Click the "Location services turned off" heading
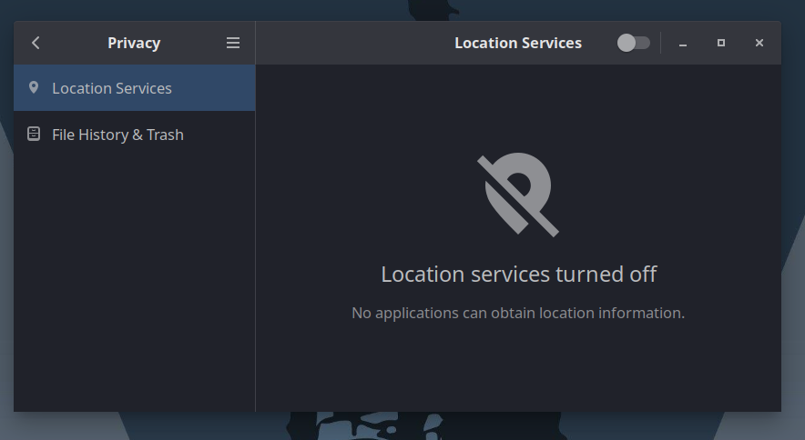The height and width of the screenshot is (440, 805). click(518, 274)
